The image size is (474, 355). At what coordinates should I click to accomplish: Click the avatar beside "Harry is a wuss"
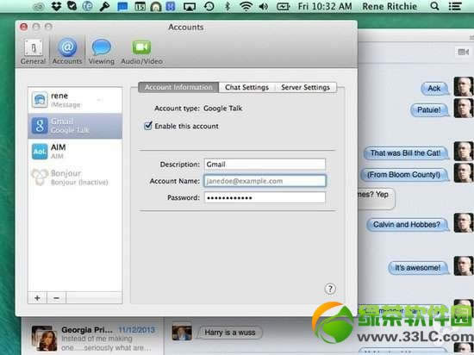click(x=182, y=332)
